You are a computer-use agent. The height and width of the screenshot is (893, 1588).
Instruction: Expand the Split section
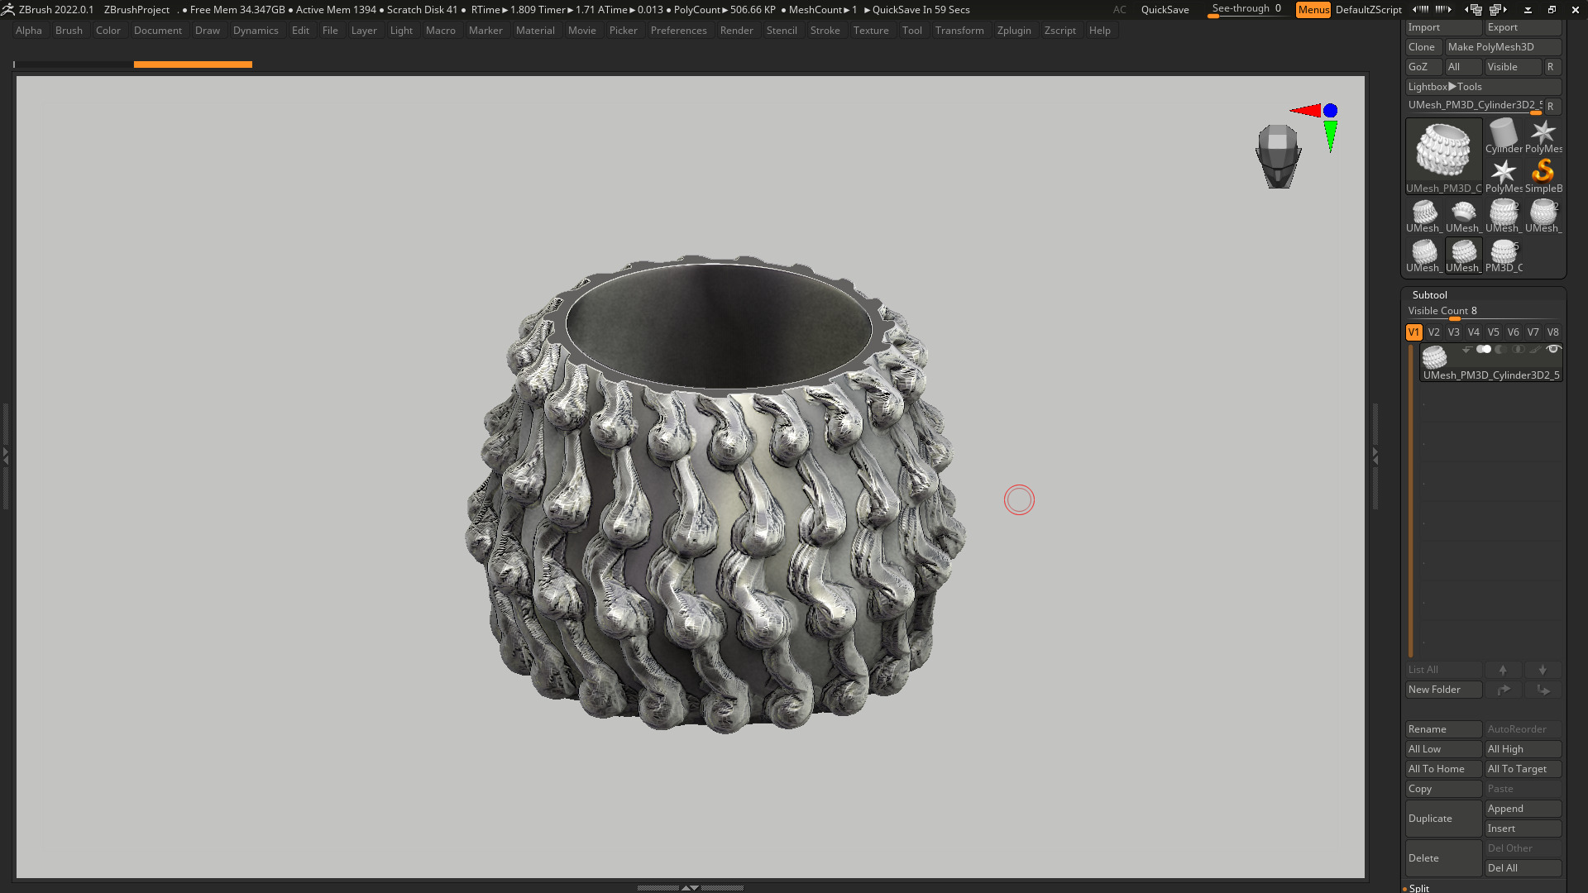1418,888
